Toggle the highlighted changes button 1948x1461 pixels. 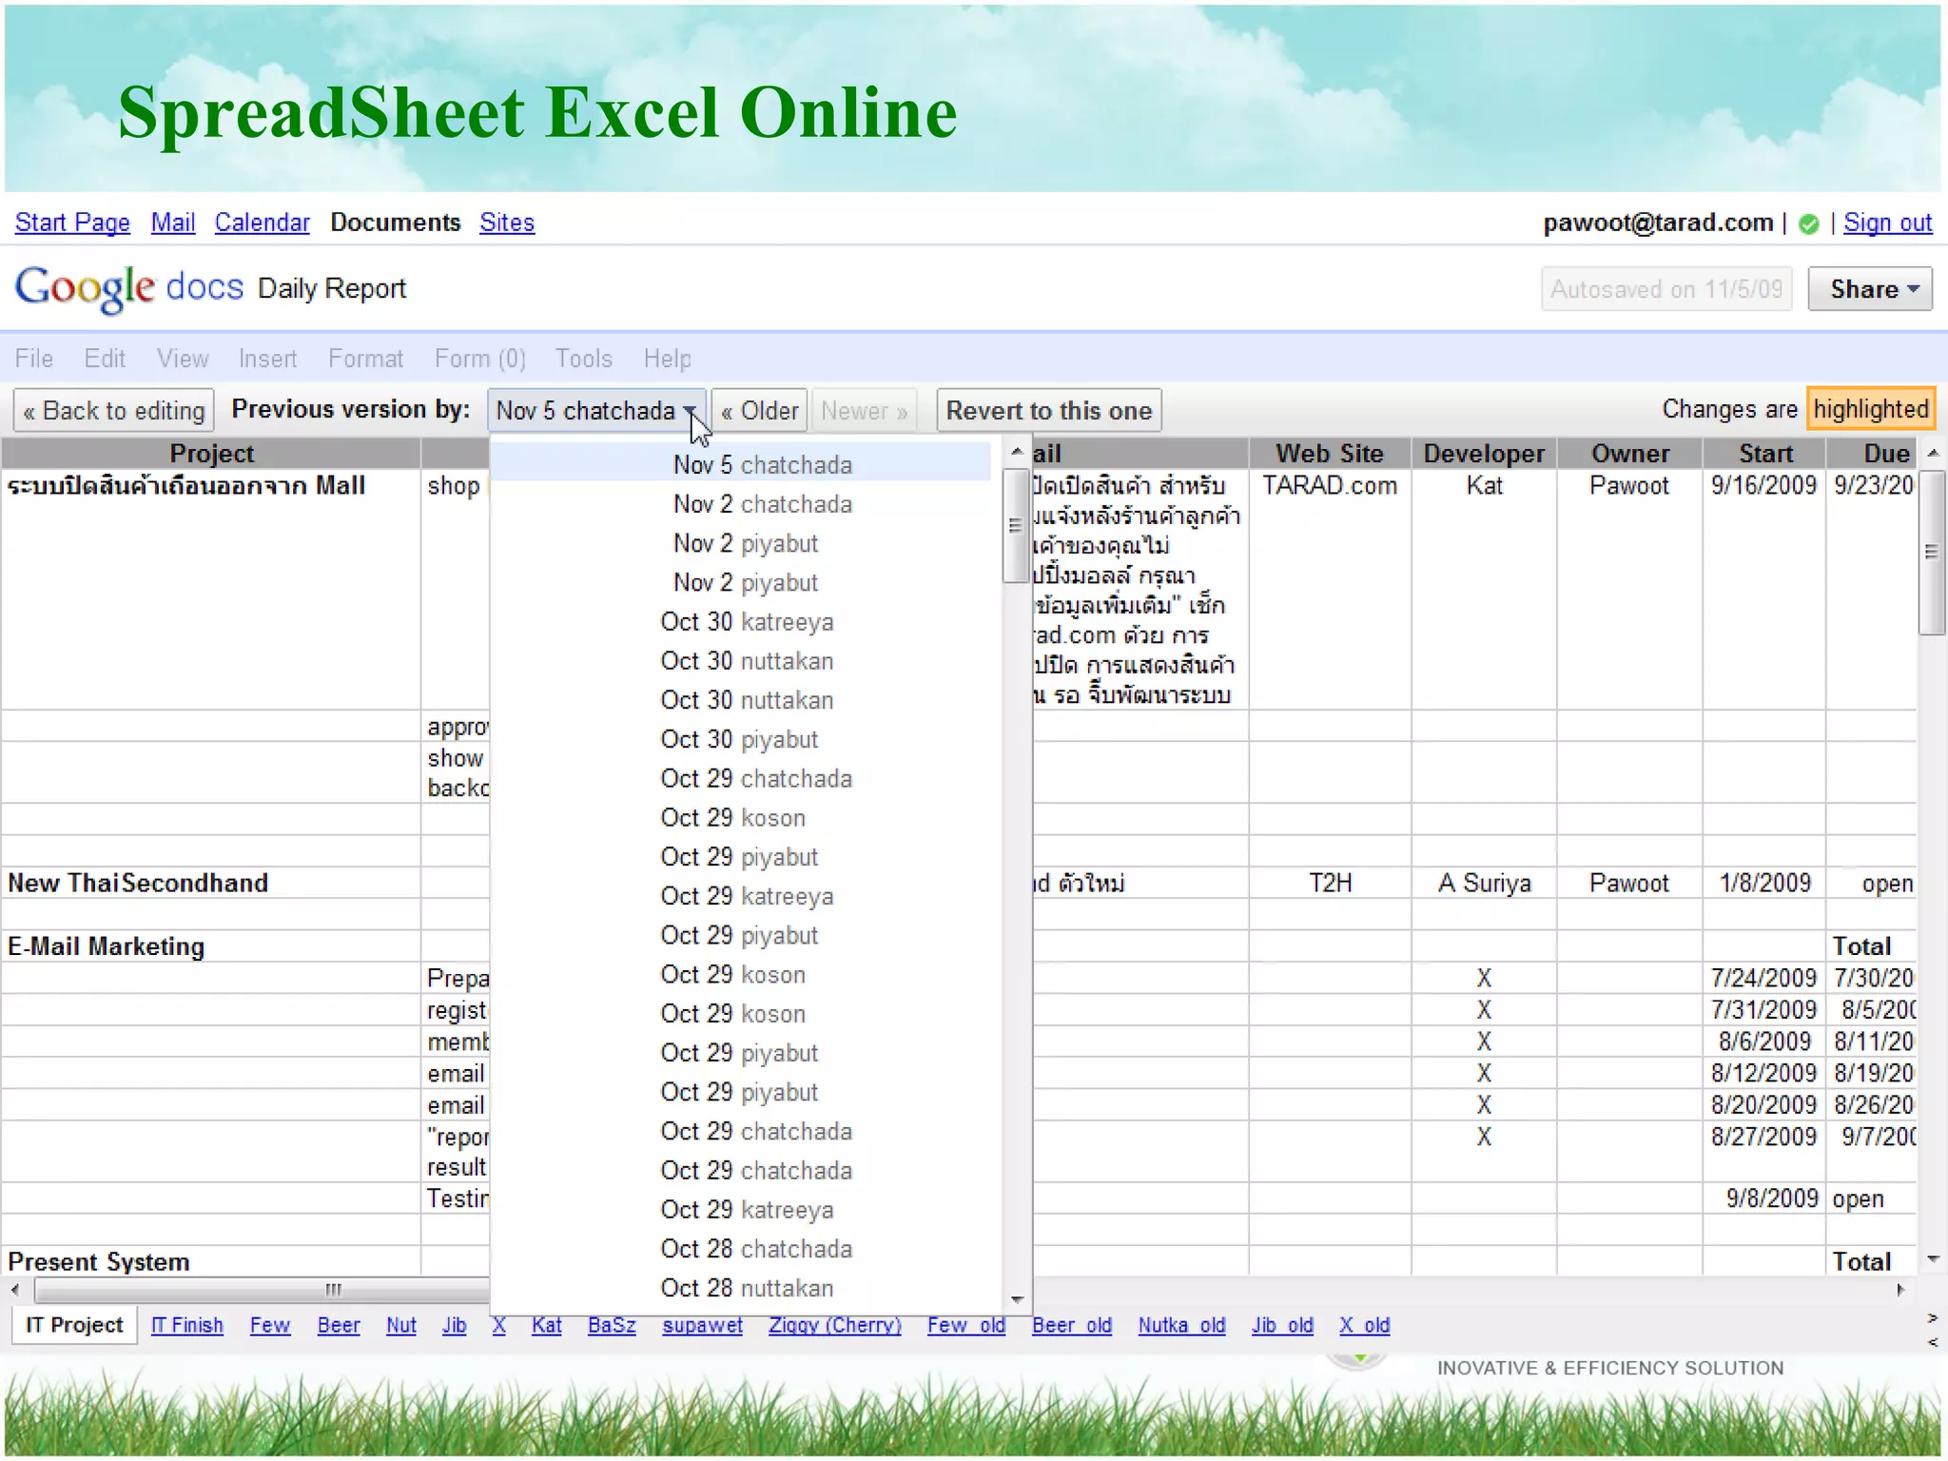coord(1870,409)
